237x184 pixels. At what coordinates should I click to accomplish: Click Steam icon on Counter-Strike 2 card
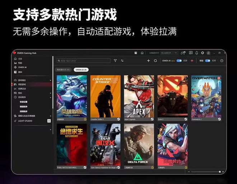[118, 119]
